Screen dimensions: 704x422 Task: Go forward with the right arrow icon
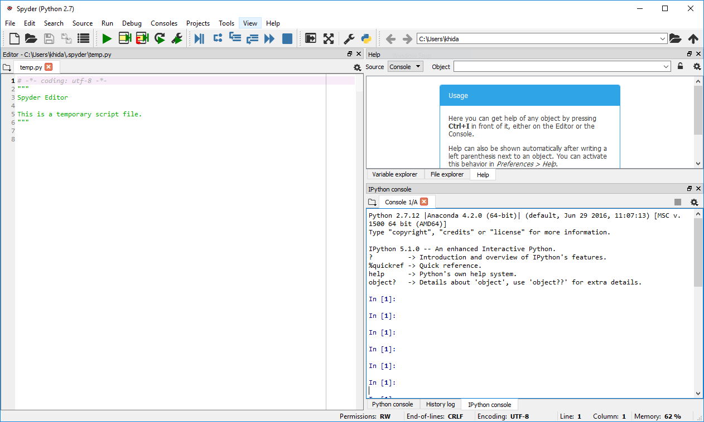(407, 38)
